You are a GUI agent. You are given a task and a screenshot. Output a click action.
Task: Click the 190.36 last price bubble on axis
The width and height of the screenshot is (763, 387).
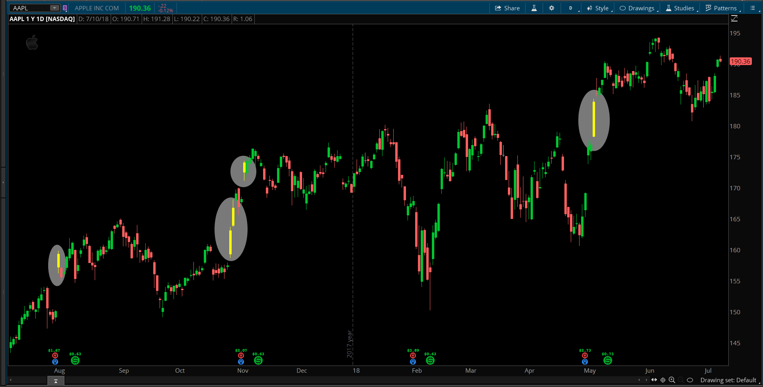click(740, 61)
